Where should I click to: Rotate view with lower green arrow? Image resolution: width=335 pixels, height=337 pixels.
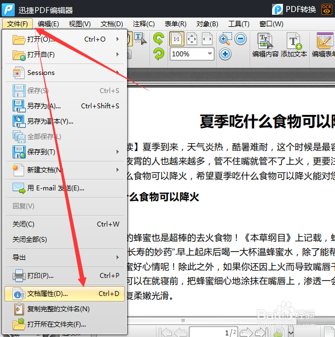159,54
